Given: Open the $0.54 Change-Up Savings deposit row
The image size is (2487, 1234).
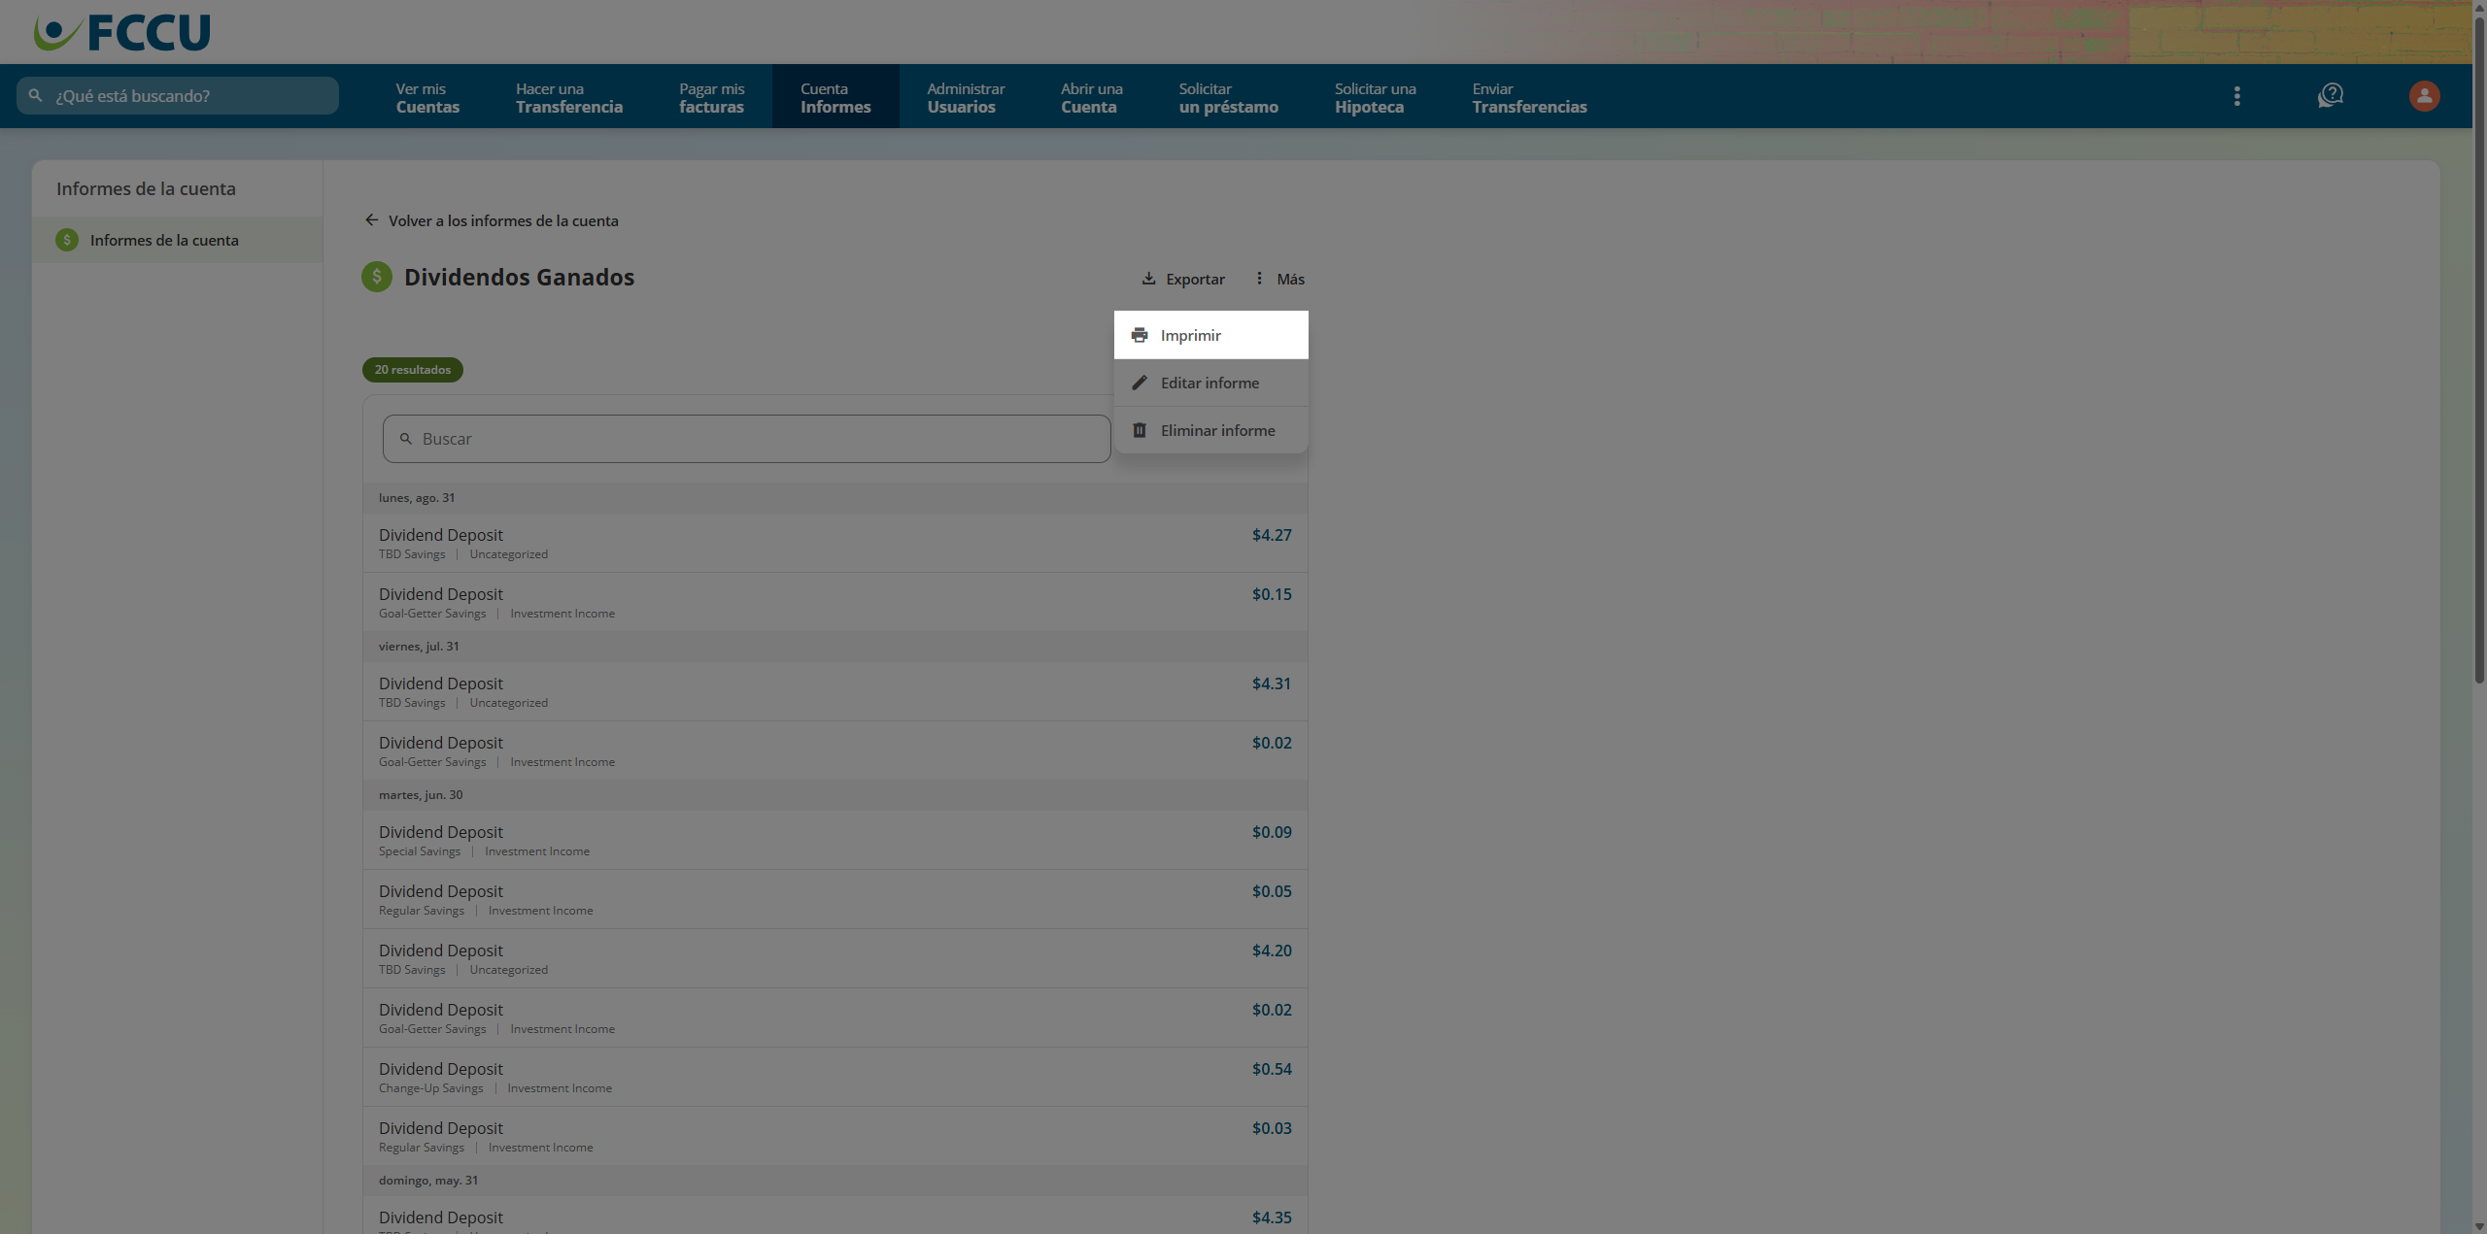Looking at the screenshot, I should pos(835,1077).
